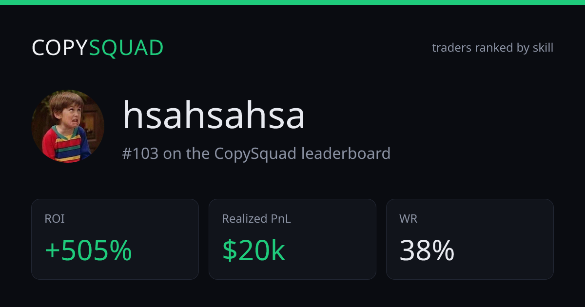Click the white COPY part of logo
585x307 pixels.
coord(60,48)
